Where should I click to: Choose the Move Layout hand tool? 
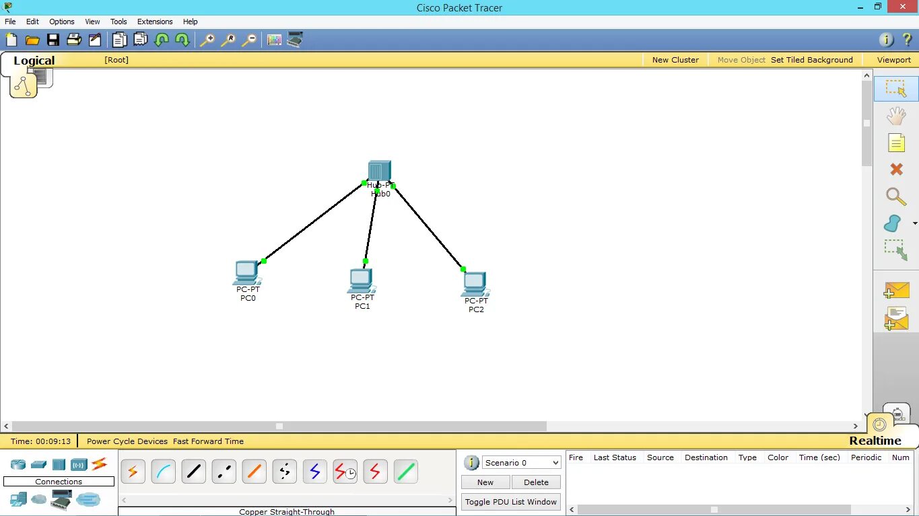pyautogui.click(x=896, y=116)
